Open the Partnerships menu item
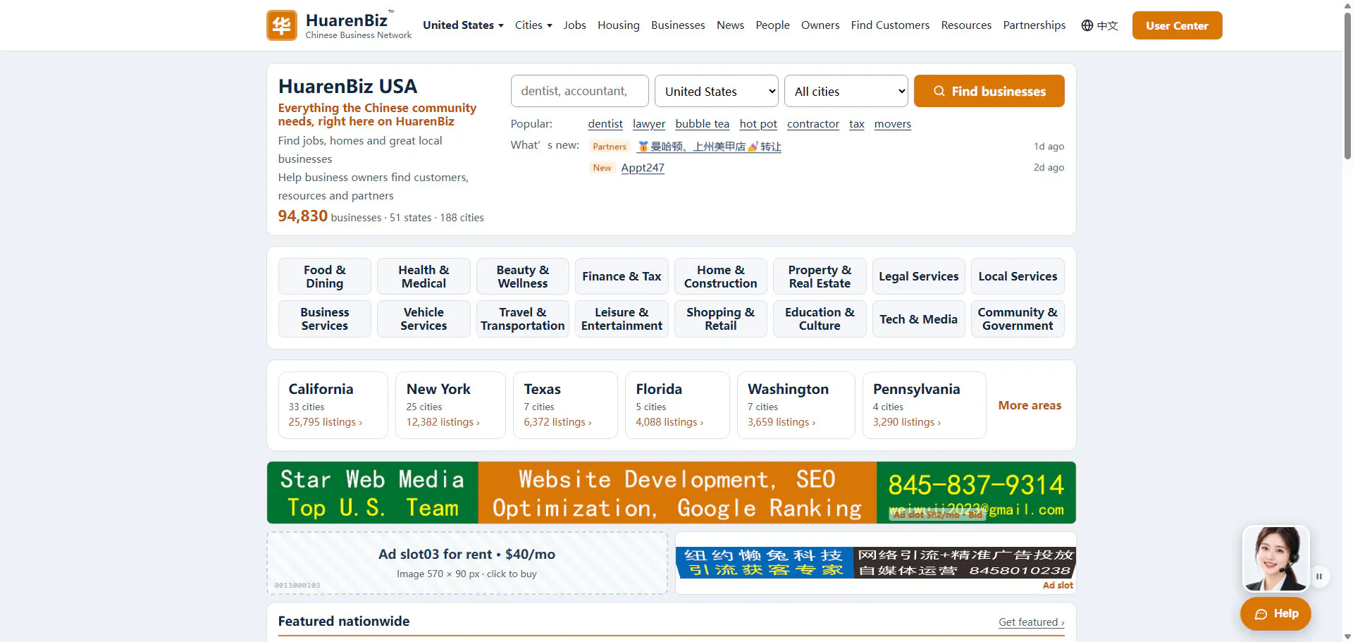1353x642 pixels. pyautogui.click(x=1034, y=25)
